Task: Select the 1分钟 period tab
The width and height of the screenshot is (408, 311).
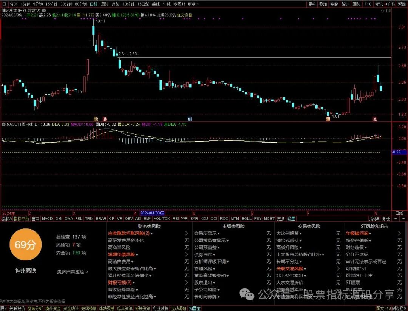Action: pyautogui.click(x=25, y=4)
